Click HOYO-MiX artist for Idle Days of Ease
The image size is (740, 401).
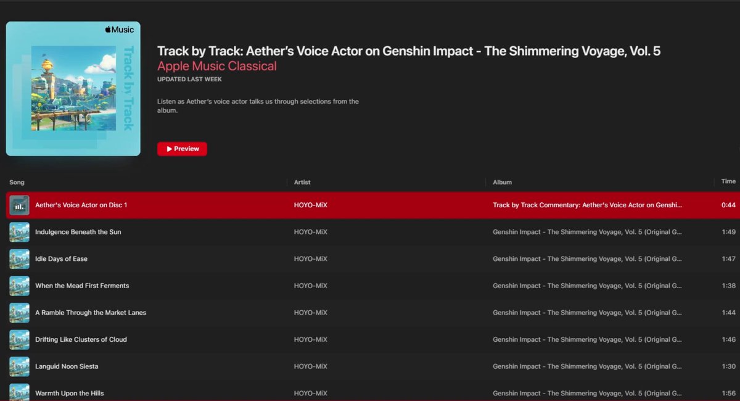coord(311,259)
